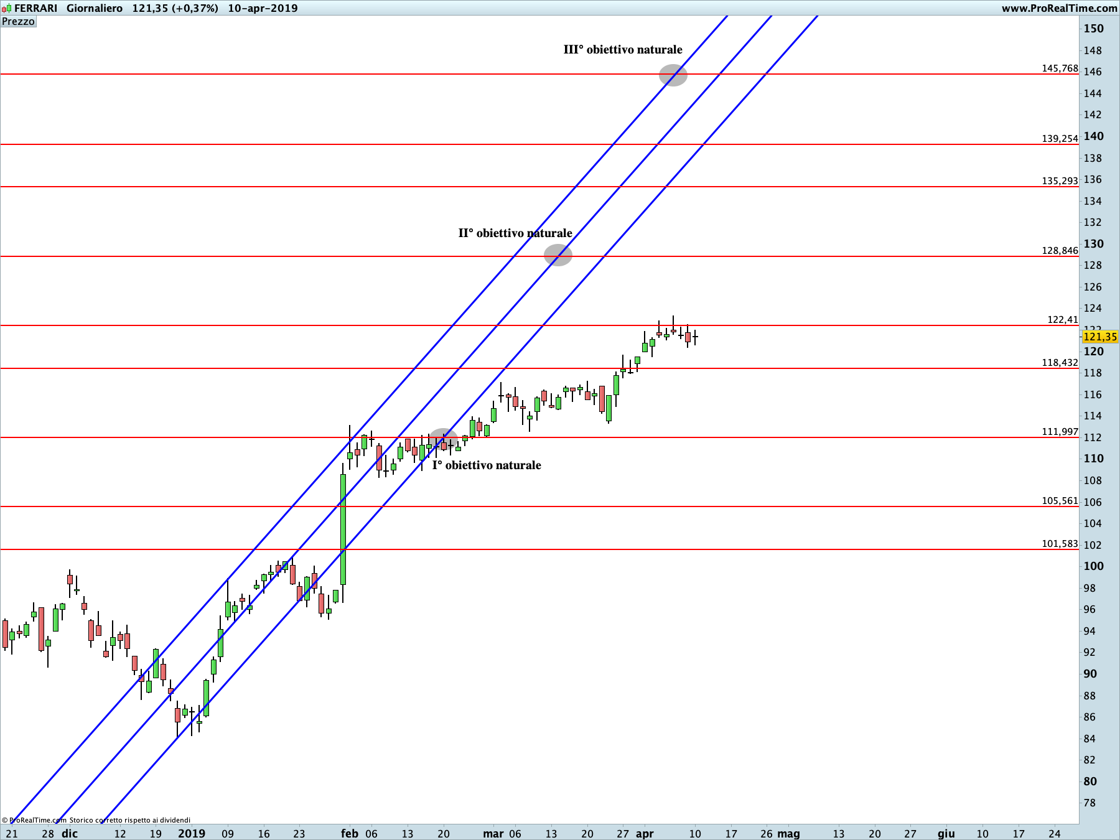Select the III° obiettivo naturale annotation
1120x840 pixels.
[x=623, y=50]
